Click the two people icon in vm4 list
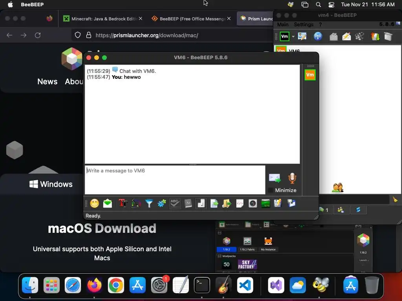 [x=338, y=188]
